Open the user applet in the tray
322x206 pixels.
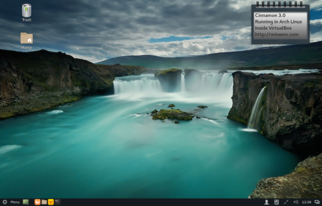click(x=267, y=202)
